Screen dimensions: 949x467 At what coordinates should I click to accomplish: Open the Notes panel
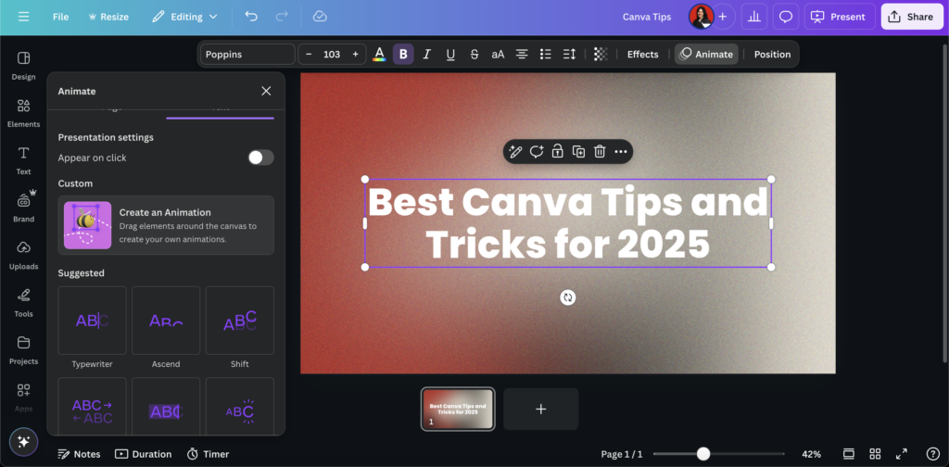tap(79, 454)
